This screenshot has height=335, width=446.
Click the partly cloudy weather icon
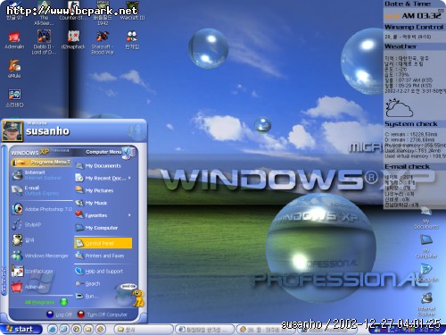(x=399, y=108)
